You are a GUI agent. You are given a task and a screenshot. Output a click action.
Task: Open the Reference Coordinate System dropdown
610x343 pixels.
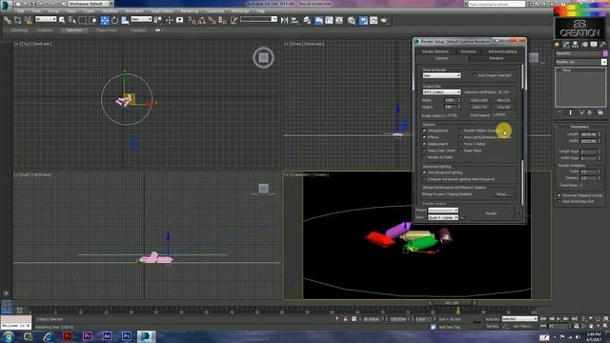click(141, 19)
